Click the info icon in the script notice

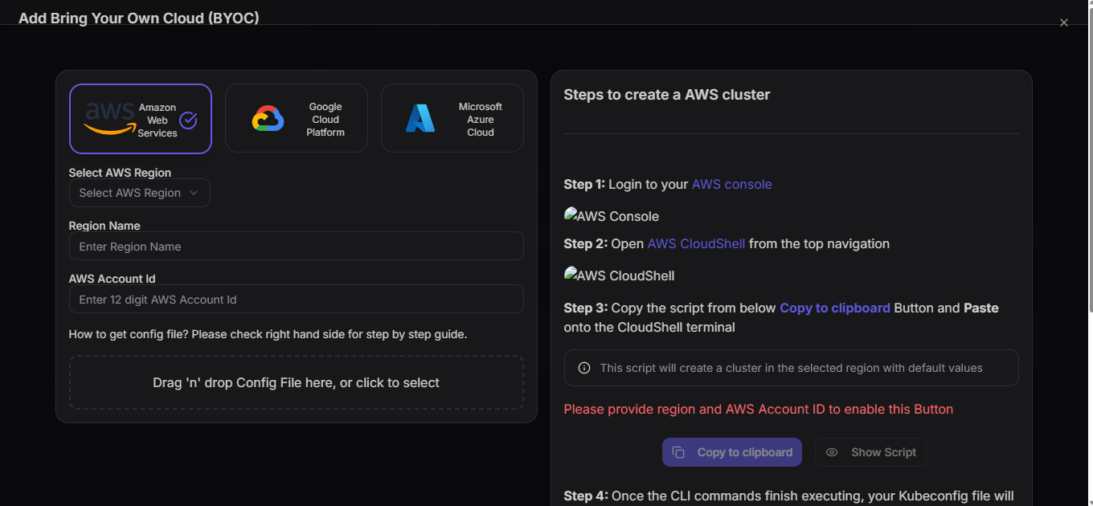(x=584, y=368)
